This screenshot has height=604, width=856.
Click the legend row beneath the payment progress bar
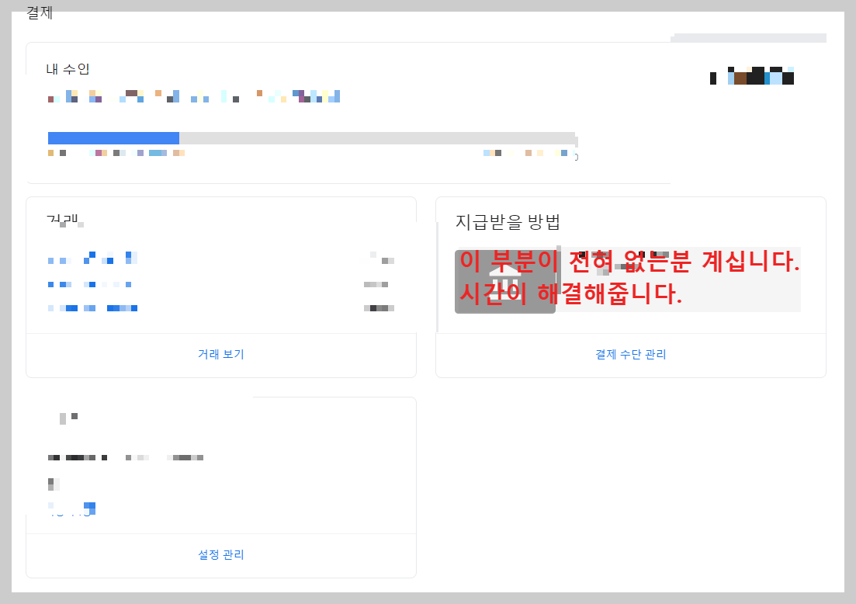coord(116,153)
